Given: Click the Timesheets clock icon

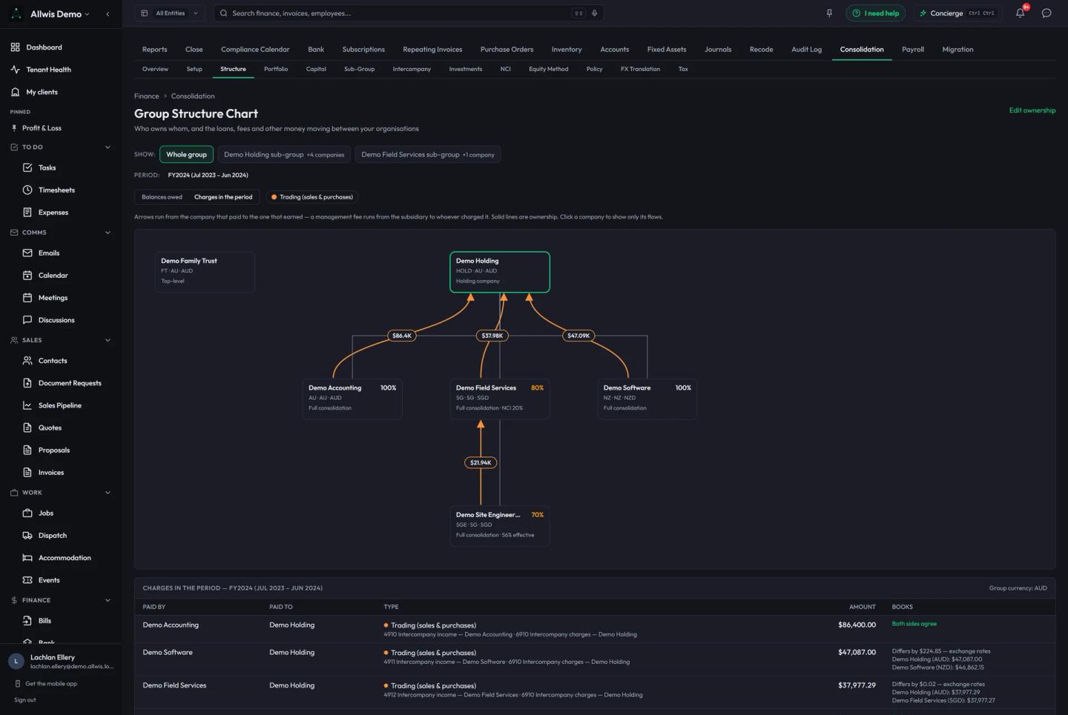Looking at the screenshot, I should [27, 190].
